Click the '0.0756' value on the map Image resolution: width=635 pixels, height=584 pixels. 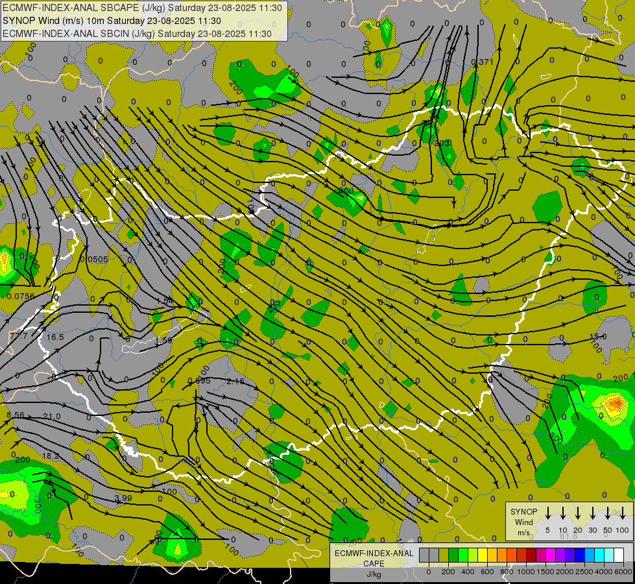[x=21, y=297]
